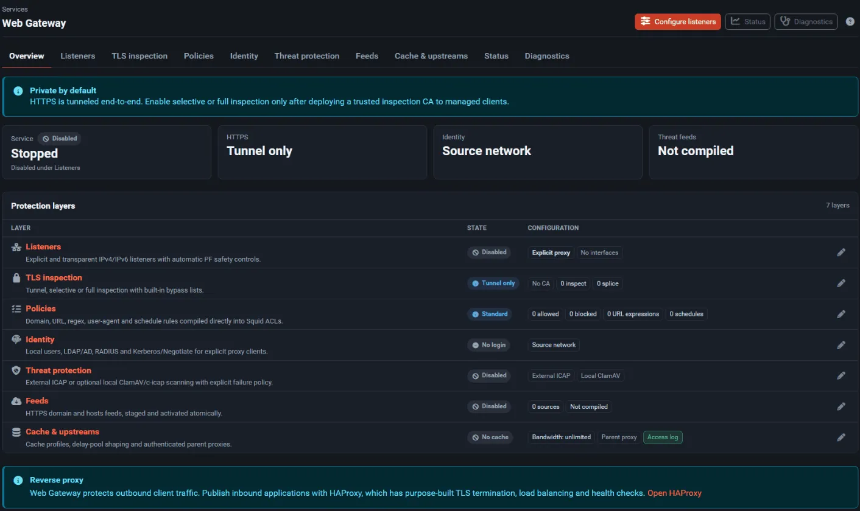Click the 0 URL expressions tag
The width and height of the screenshot is (860, 511).
click(633, 314)
